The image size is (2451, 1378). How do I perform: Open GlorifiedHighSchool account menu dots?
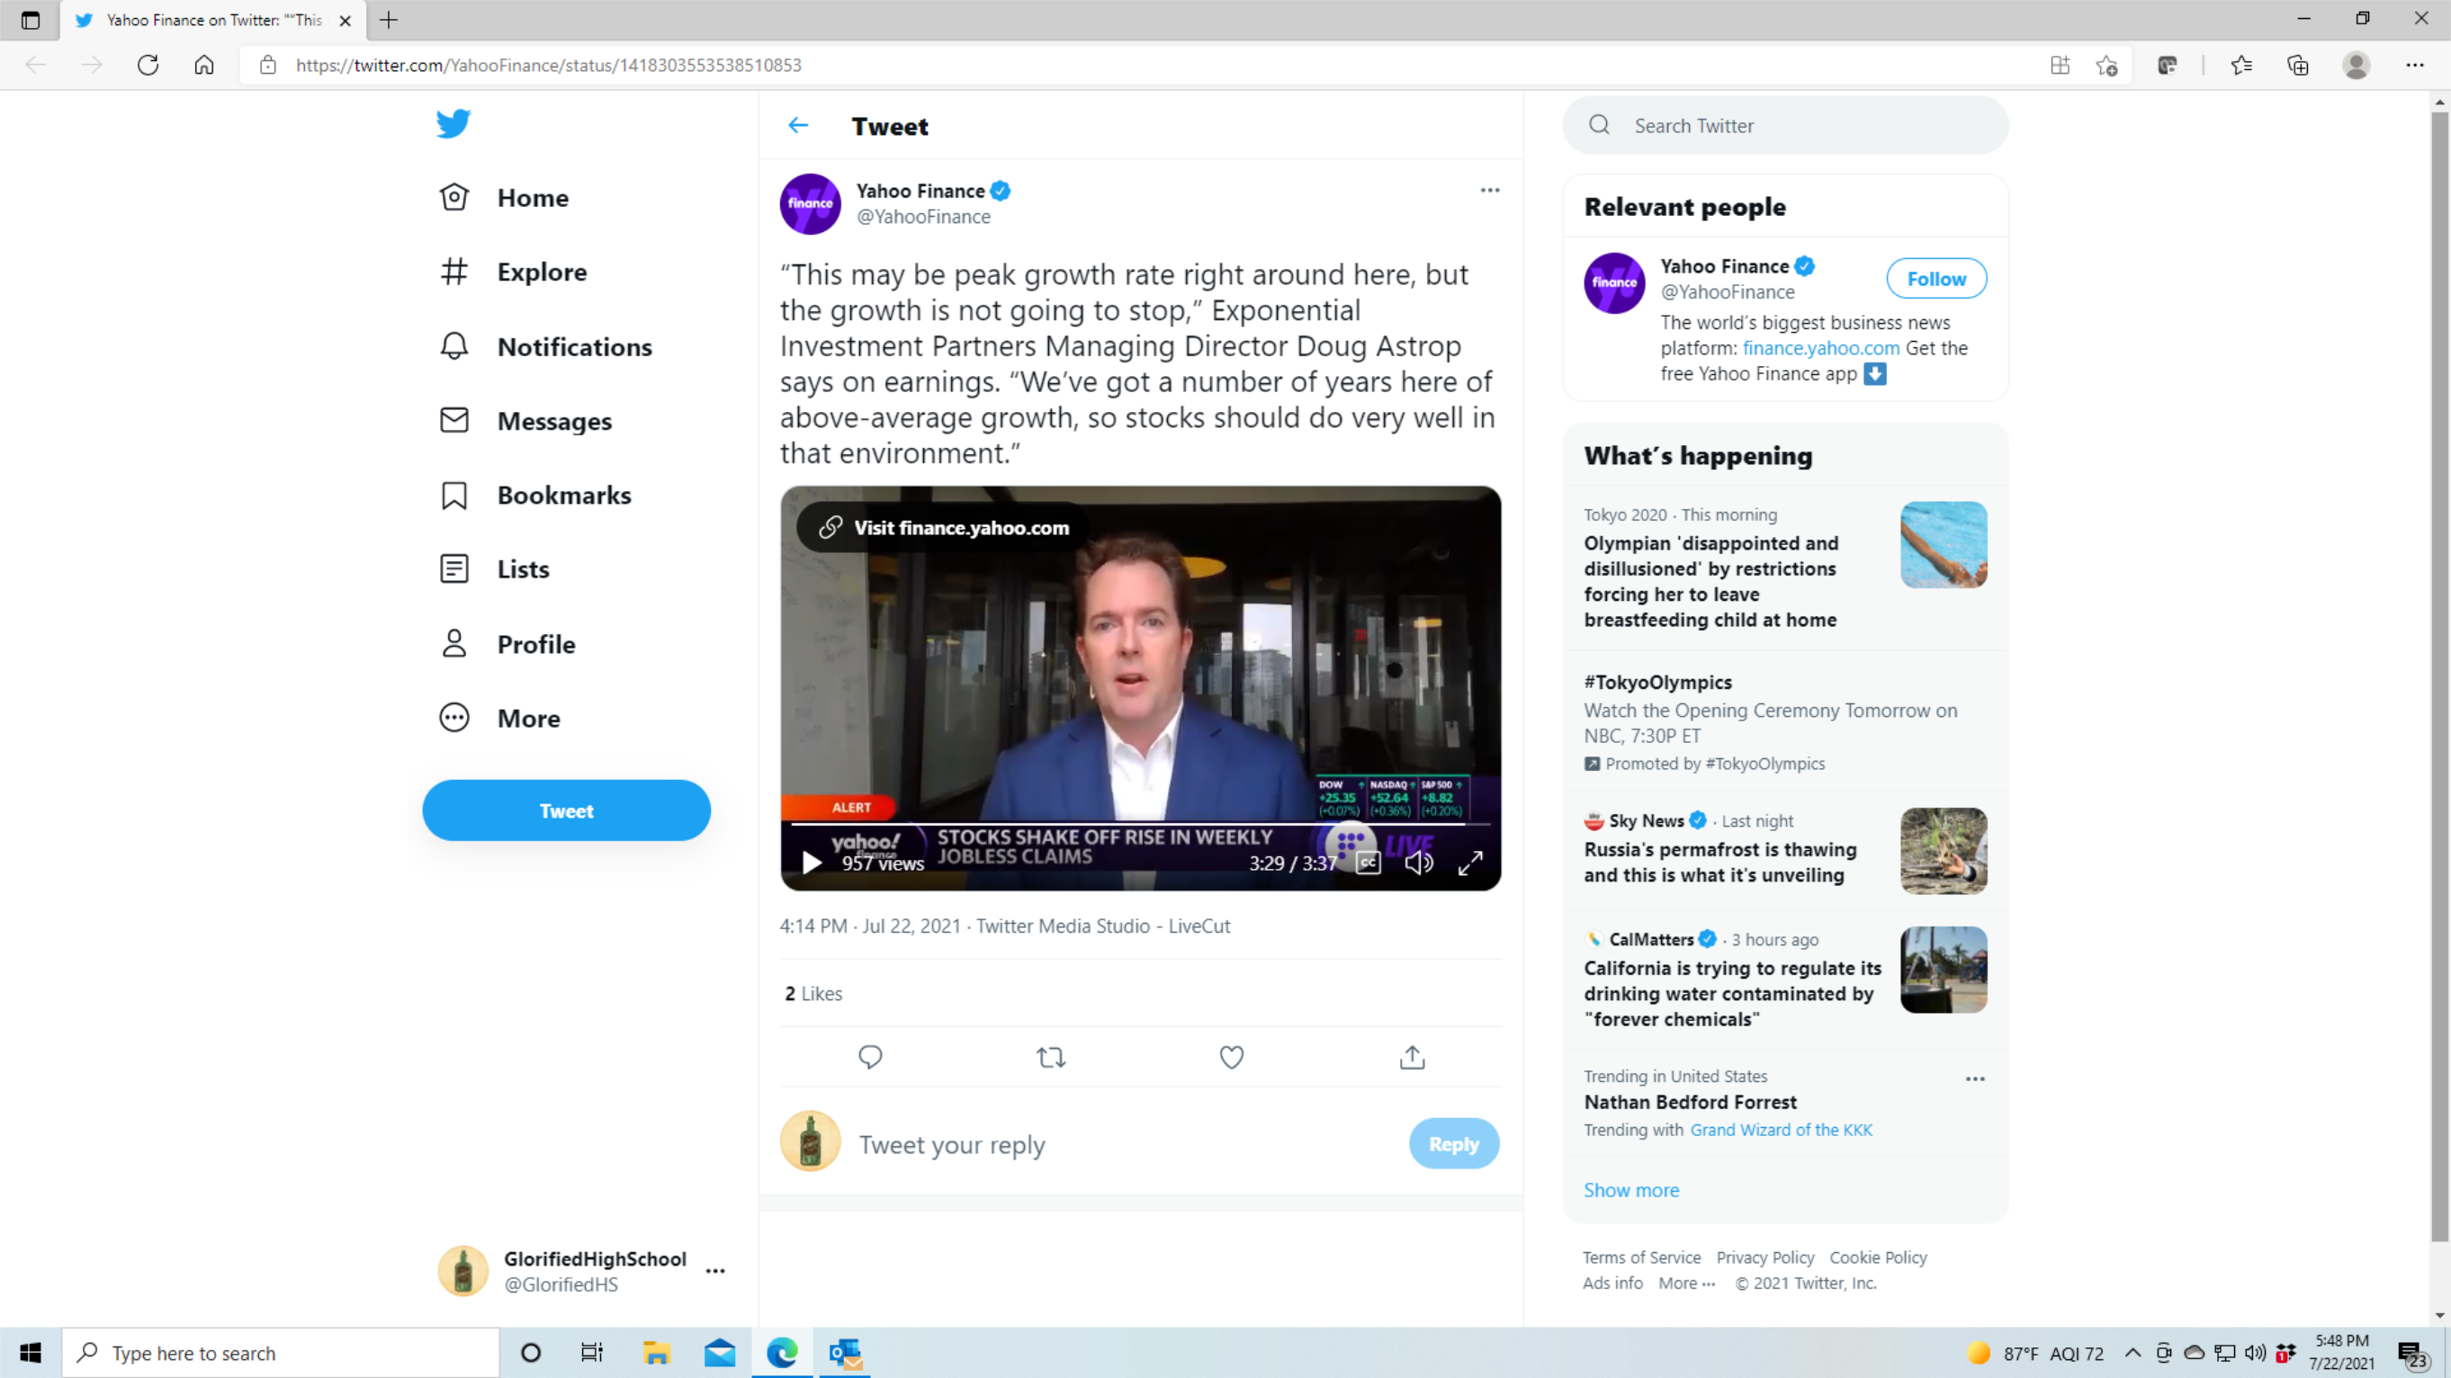point(715,1272)
